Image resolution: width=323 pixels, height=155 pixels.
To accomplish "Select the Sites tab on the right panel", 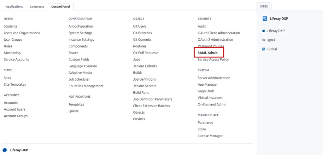I will click(x=264, y=7).
